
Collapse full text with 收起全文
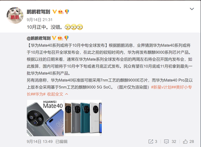pyautogui.click(x=55, y=94)
